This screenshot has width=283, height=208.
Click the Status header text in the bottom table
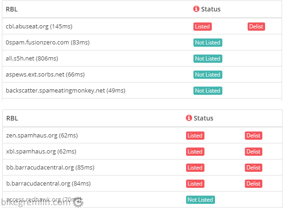204,118
